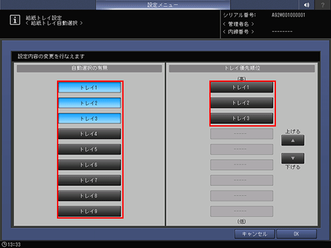Click the 上げる label
The image size is (331, 248).
pyautogui.click(x=293, y=132)
